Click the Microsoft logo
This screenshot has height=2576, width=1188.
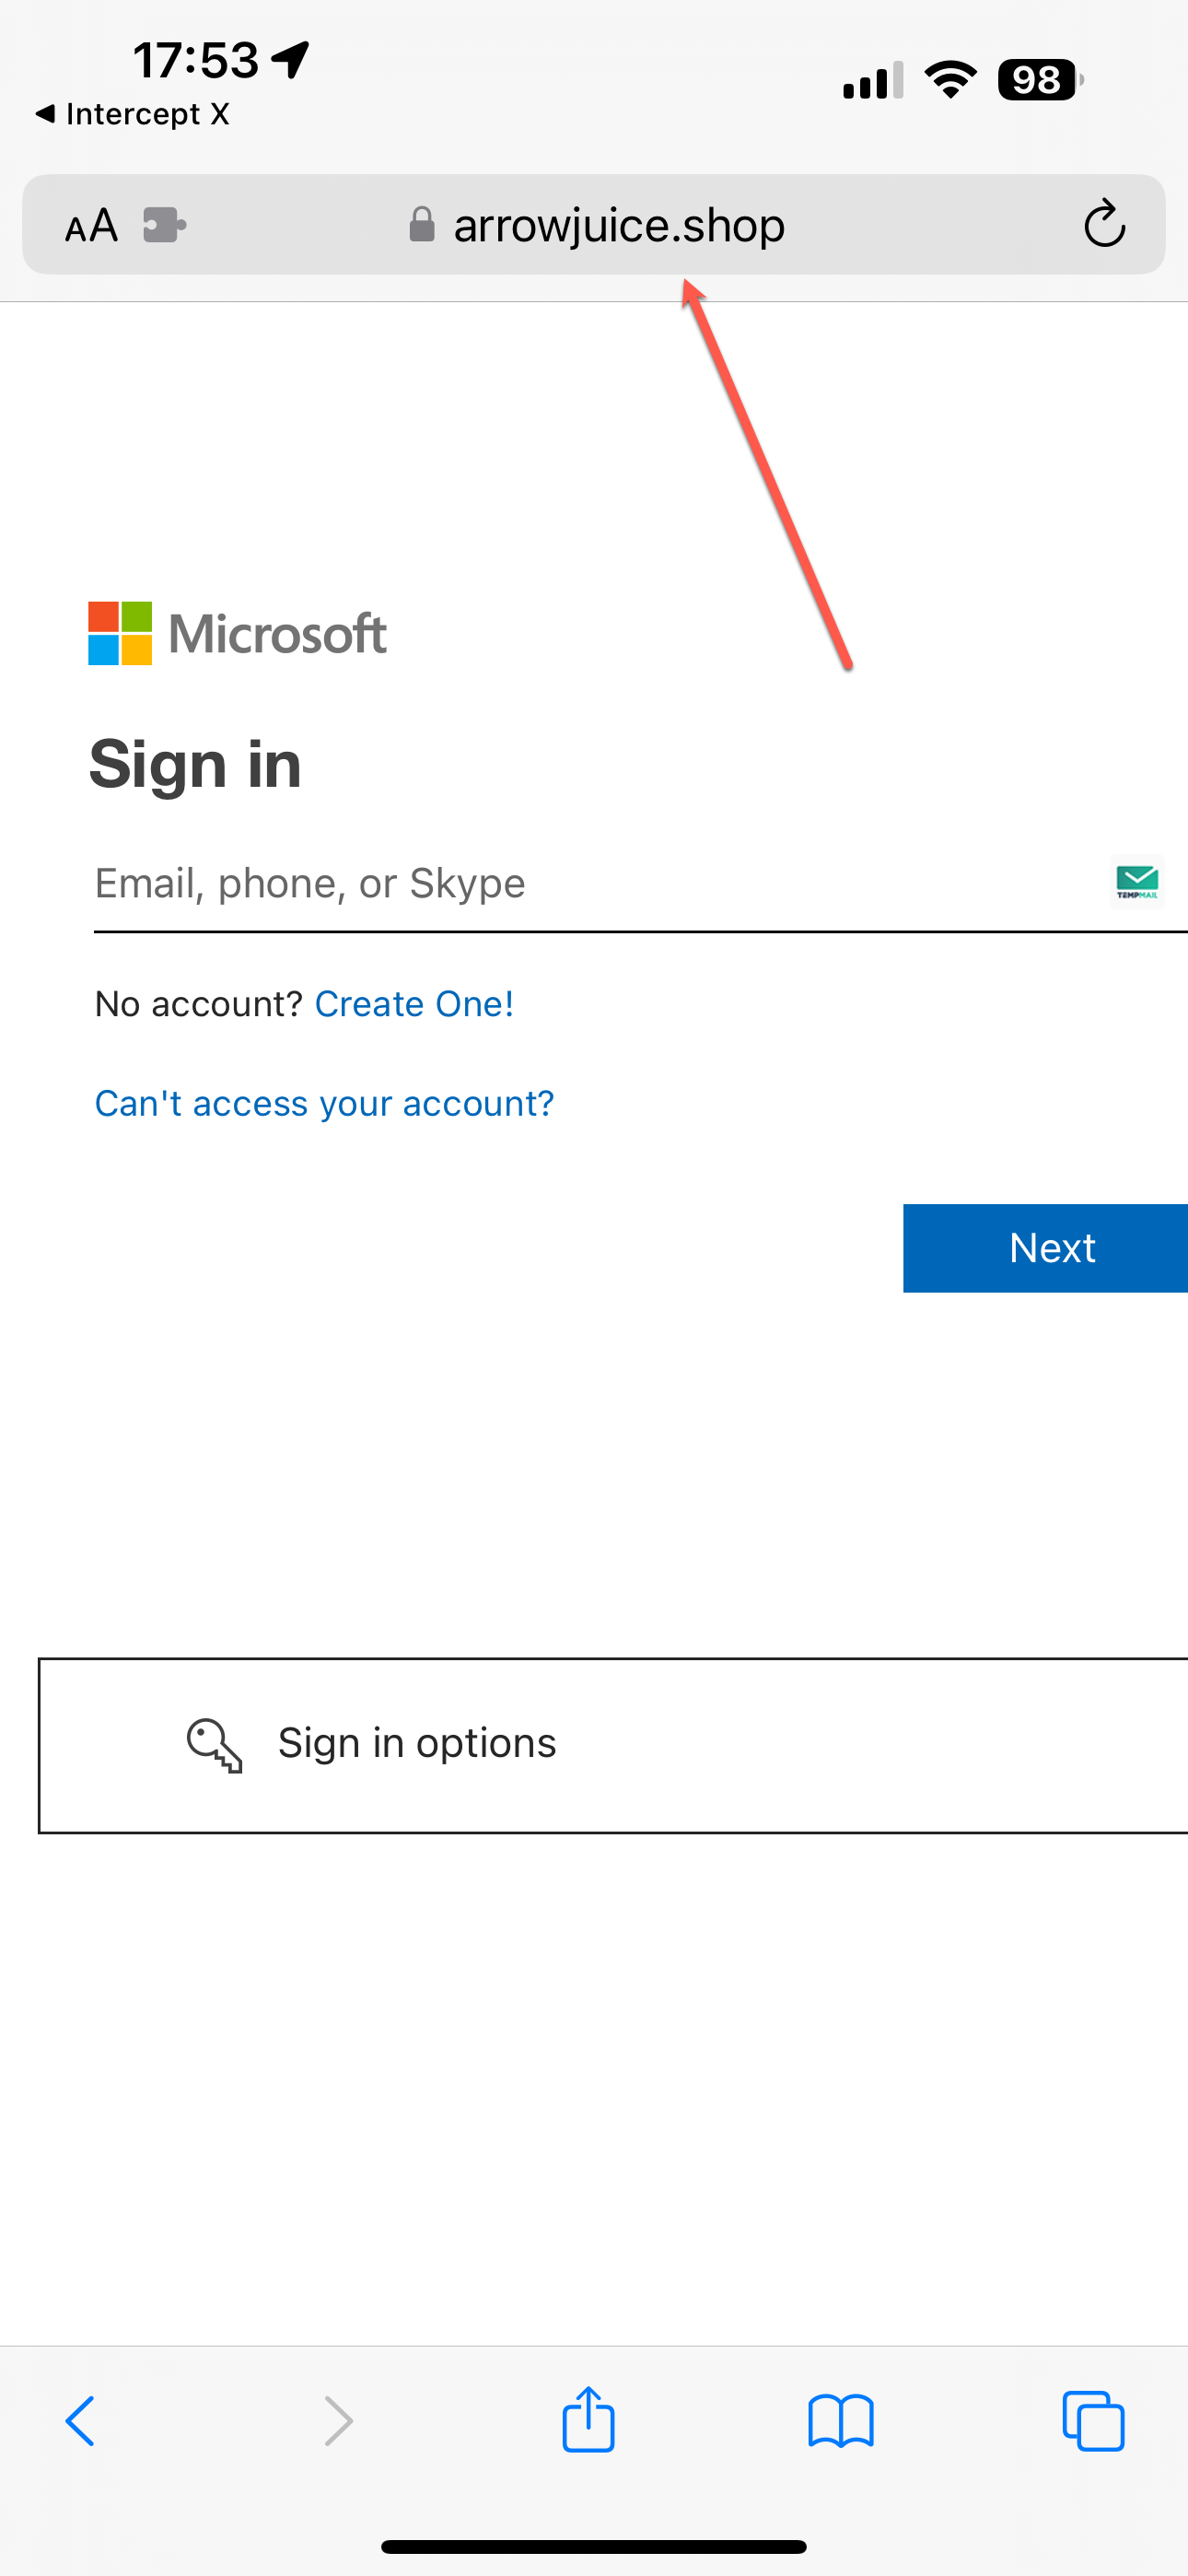click(237, 633)
